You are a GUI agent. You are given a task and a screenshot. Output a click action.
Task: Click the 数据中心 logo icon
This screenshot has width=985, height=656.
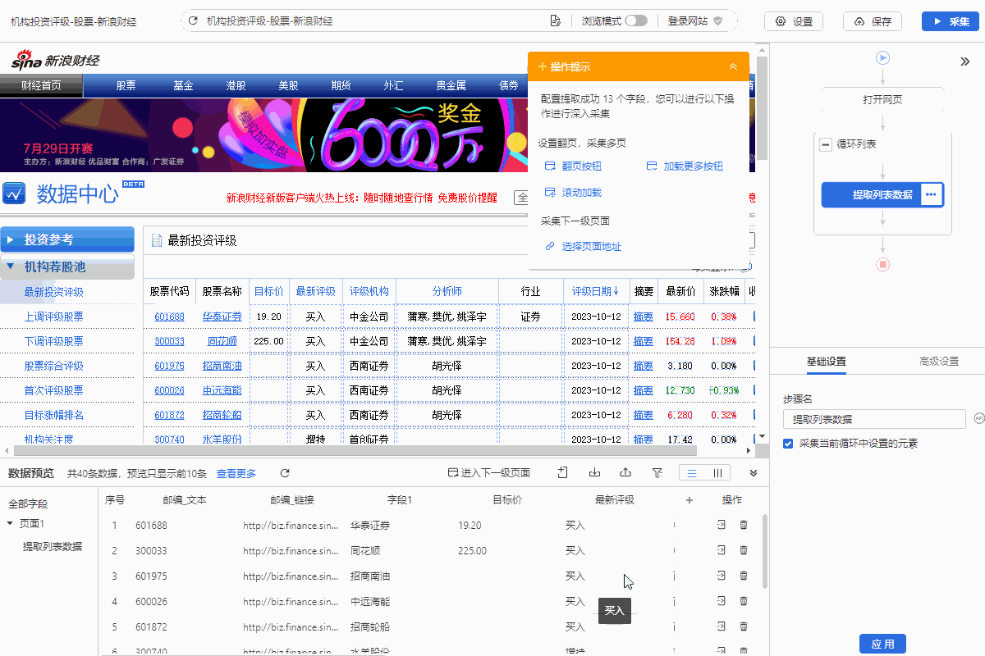click(15, 194)
